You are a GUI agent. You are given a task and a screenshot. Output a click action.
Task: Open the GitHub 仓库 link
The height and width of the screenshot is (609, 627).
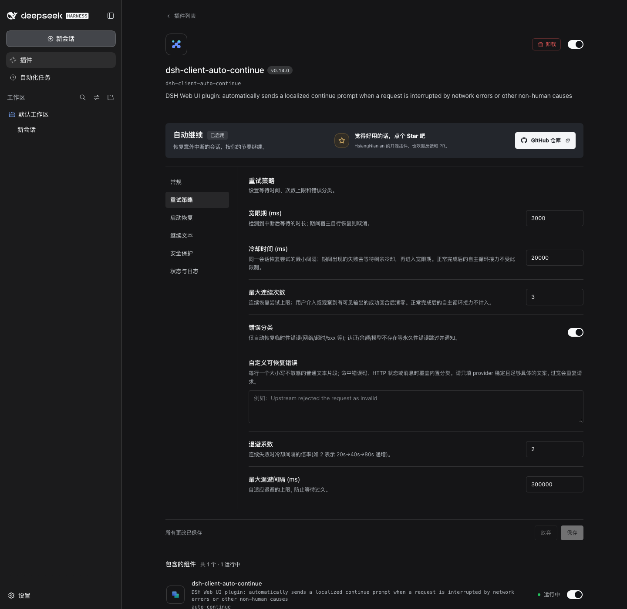[545, 141]
